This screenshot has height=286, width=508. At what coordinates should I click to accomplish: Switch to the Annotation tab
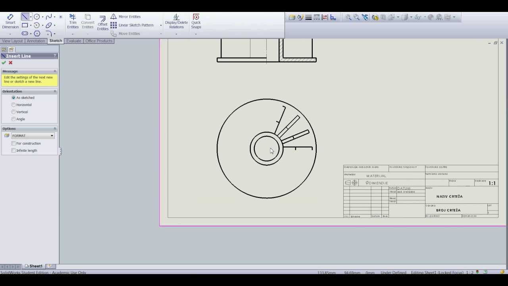click(36, 41)
